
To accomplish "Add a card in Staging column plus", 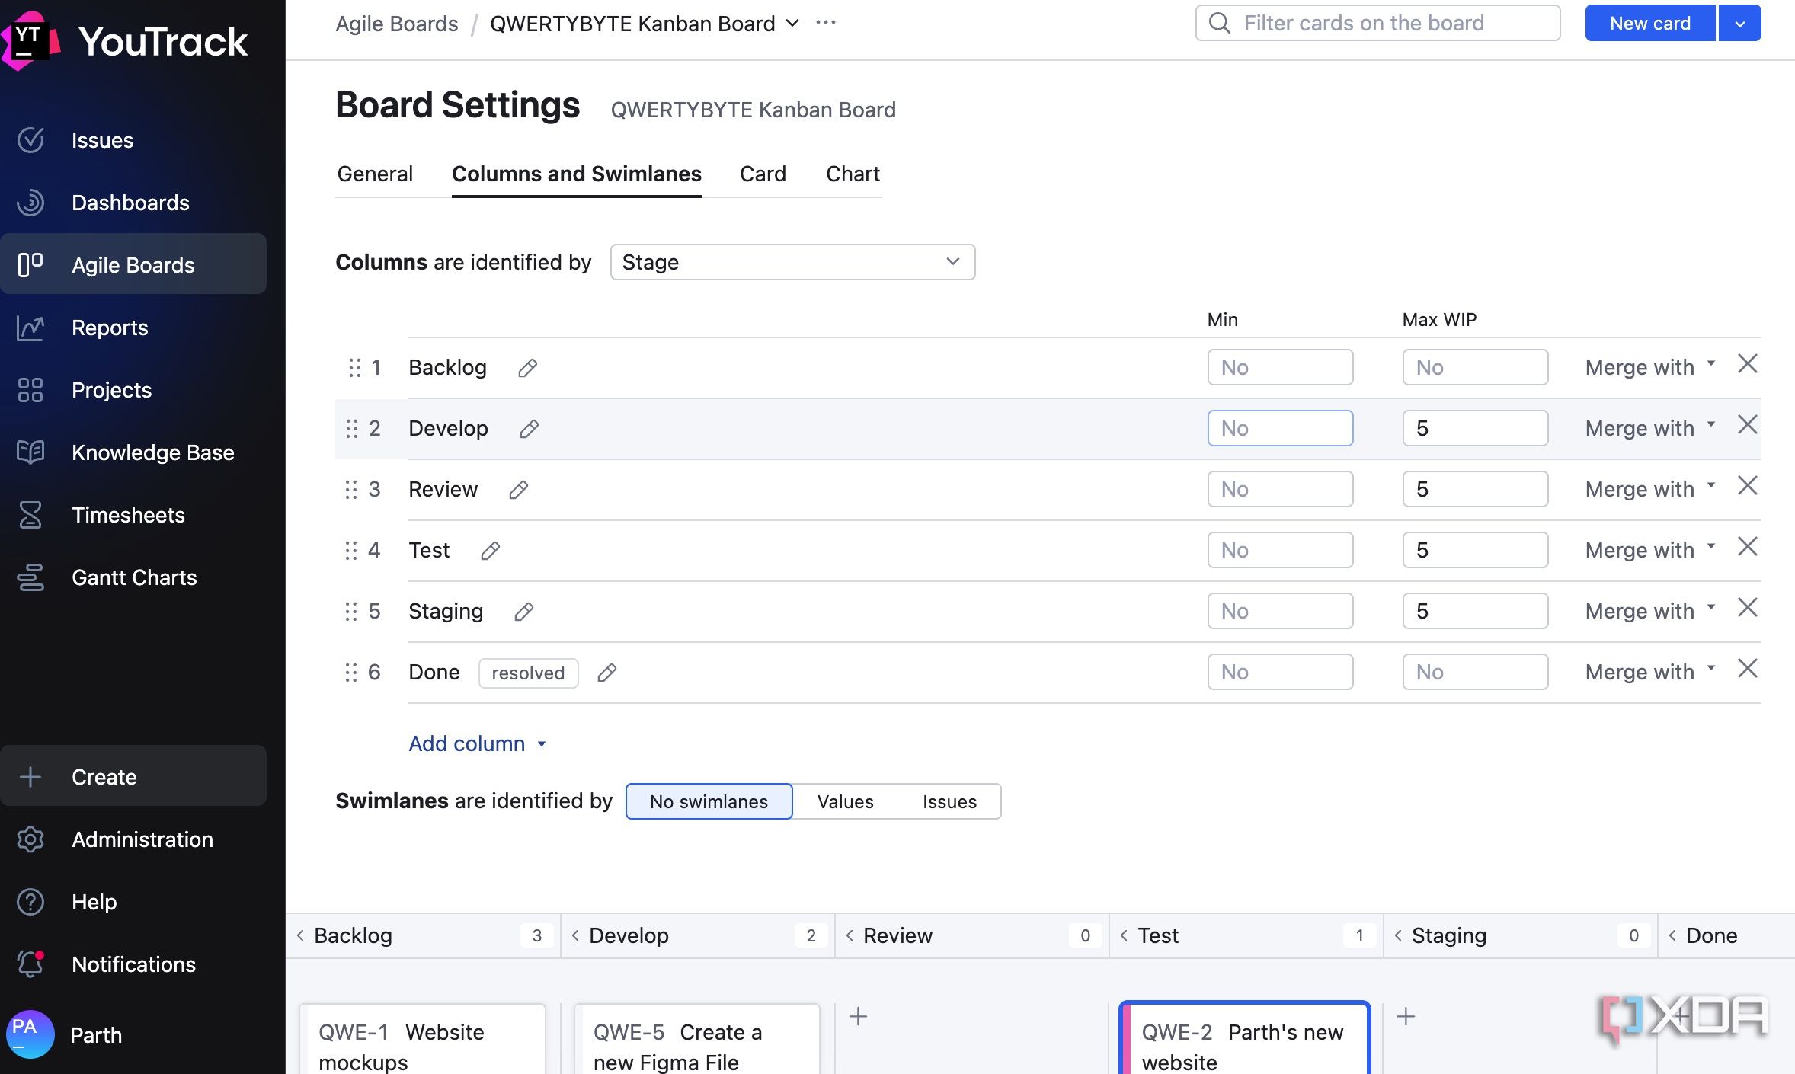I will click(1406, 1016).
